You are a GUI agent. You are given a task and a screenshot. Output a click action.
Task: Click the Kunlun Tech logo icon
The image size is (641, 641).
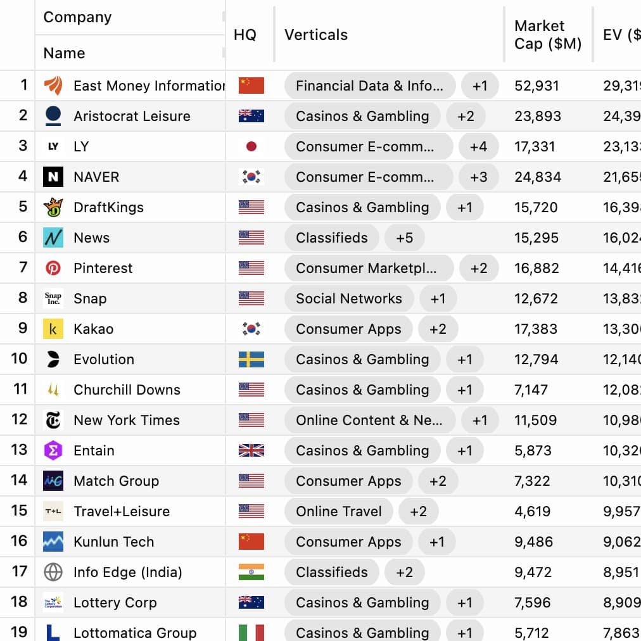tap(53, 542)
